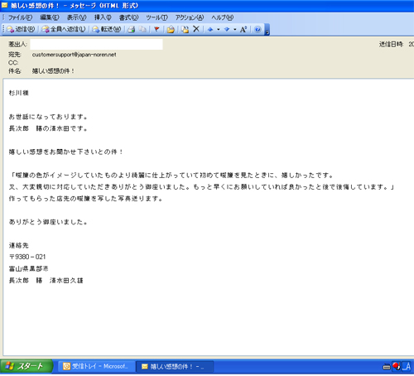Screen dimensions: 414x376
Task: Print the message using printer icon
Action: coord(132,29)
